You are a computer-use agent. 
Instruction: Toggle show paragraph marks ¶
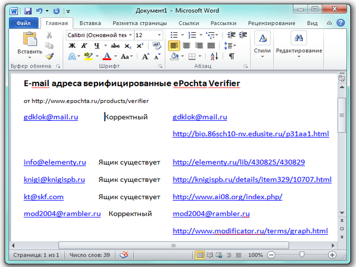tap(231, 56)
